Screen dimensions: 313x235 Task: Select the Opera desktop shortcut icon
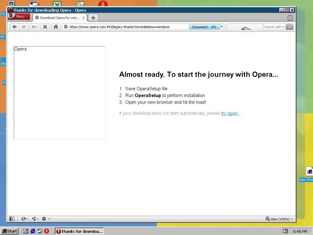[103, 3]
